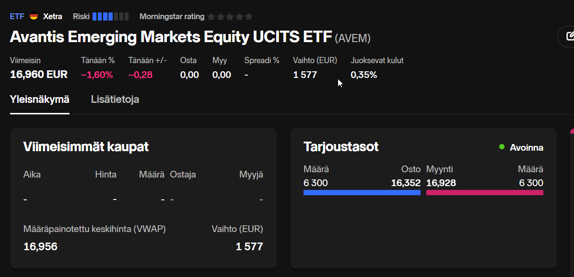Click the Viimeisin price 16,960 EUR
574x277 pixels.
pyautogui.click(x=39, y=75)
